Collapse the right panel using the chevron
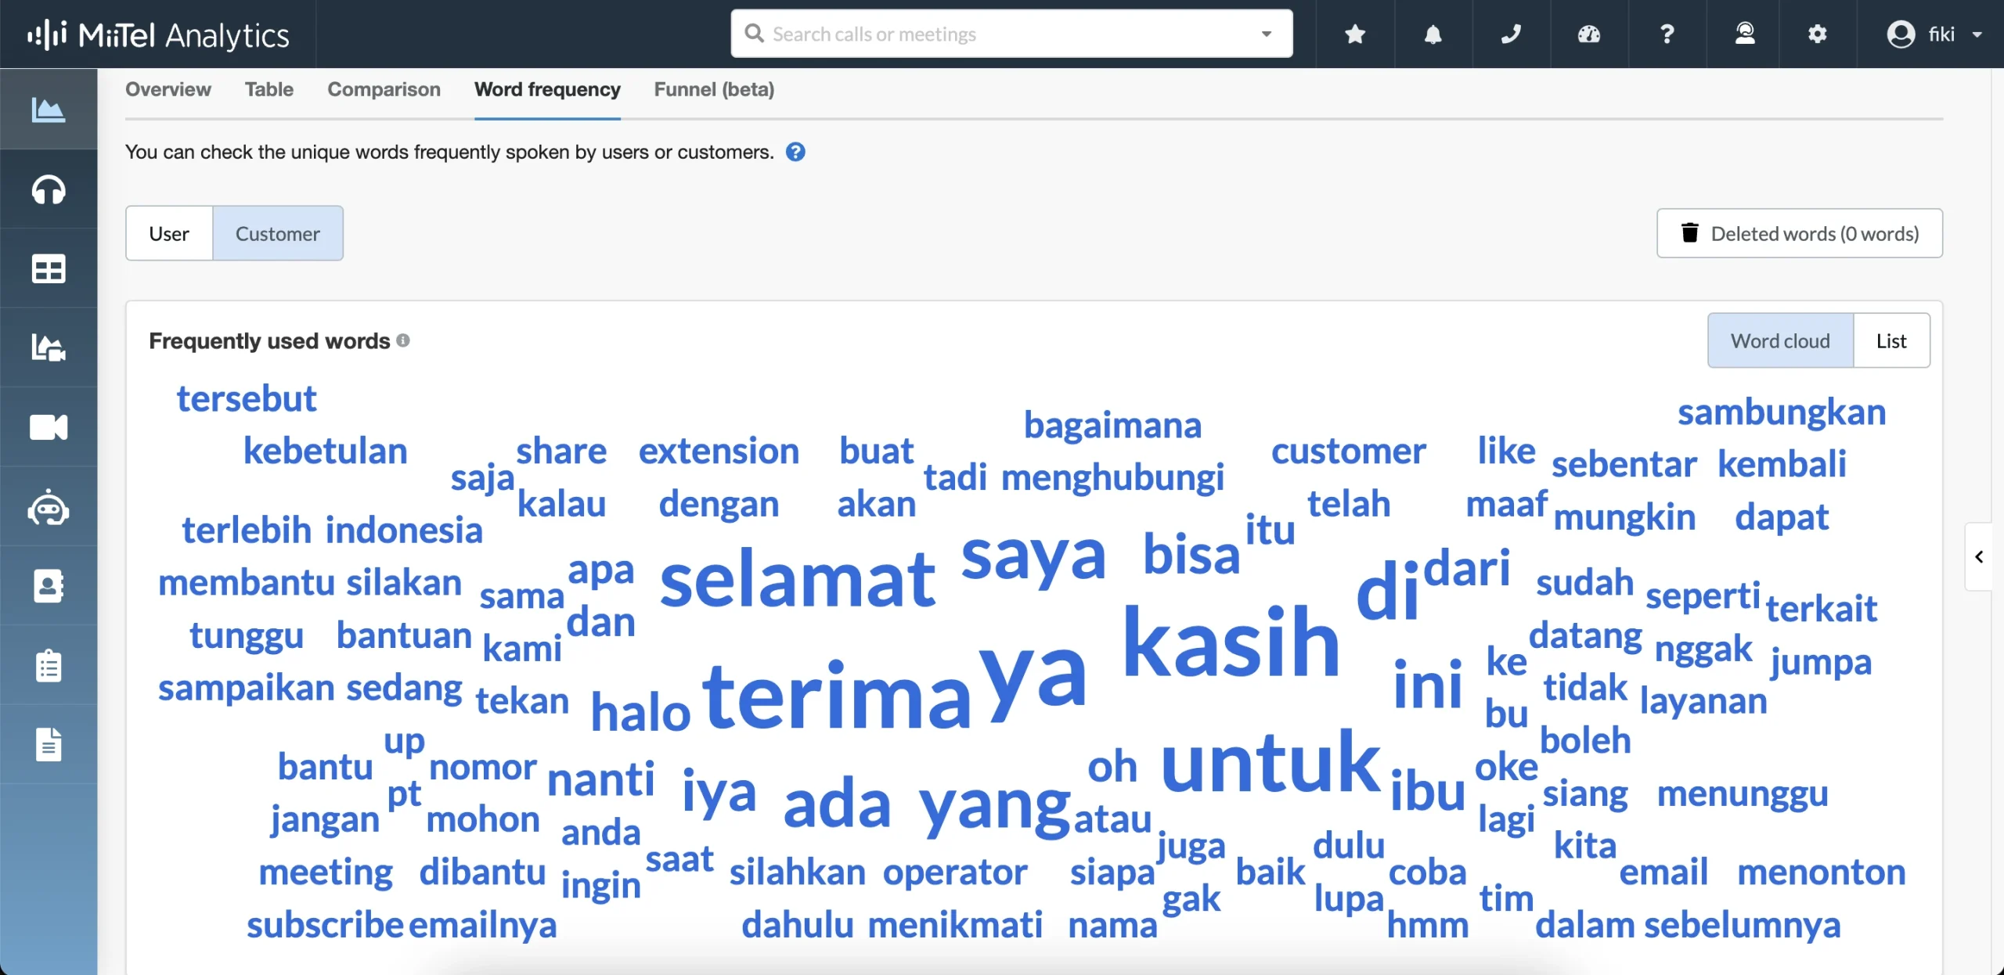Viewport: 2004px width, 975px height. click(x=1980, y=556)
